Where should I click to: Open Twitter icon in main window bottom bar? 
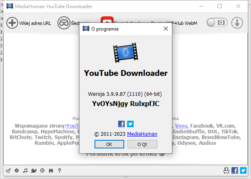(243, 170)
